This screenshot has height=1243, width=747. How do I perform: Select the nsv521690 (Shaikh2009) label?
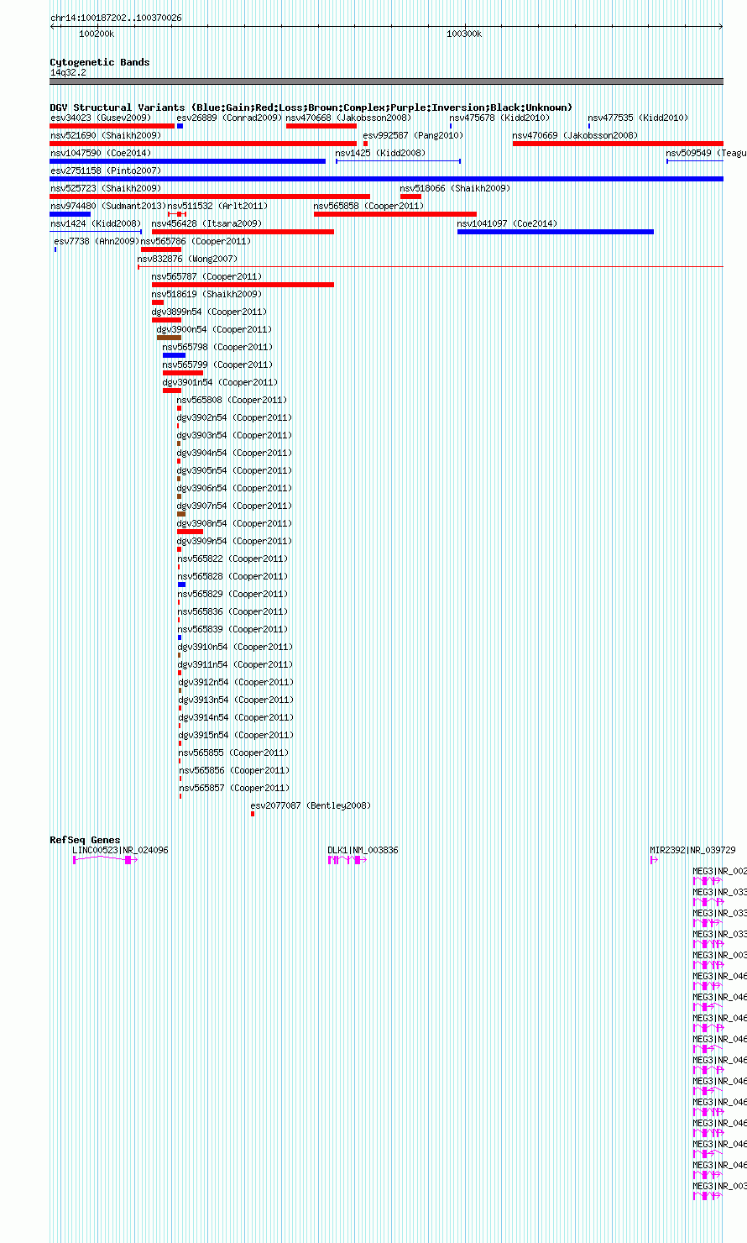[x=106, y=135]
